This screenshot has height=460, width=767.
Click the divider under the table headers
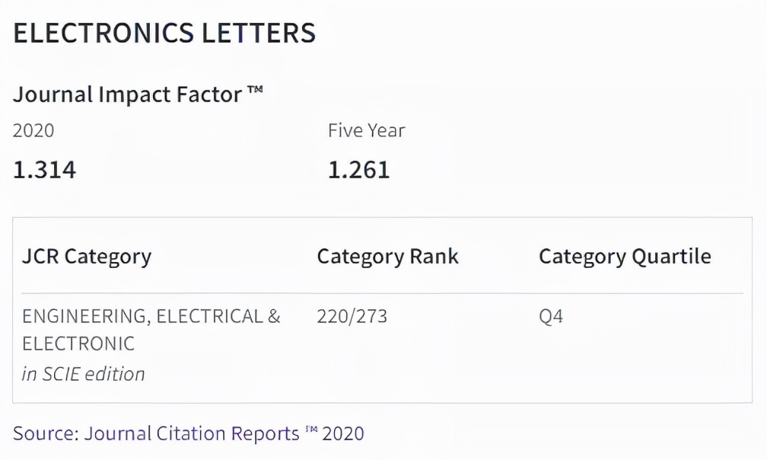pos(382,293)
